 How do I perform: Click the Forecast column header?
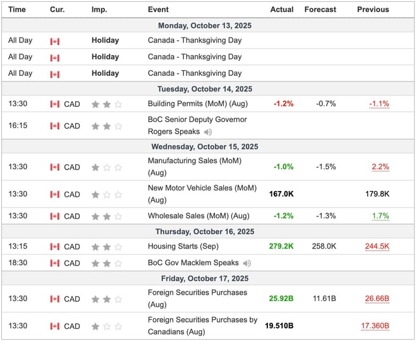click(320, 9)
